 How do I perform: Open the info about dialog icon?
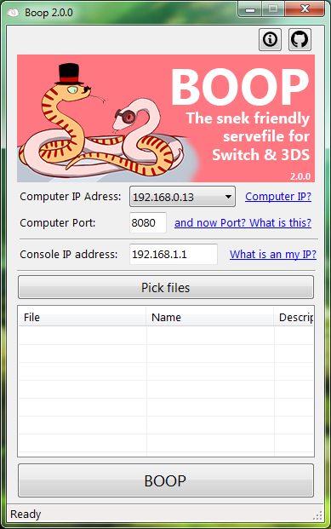point(270,39)
